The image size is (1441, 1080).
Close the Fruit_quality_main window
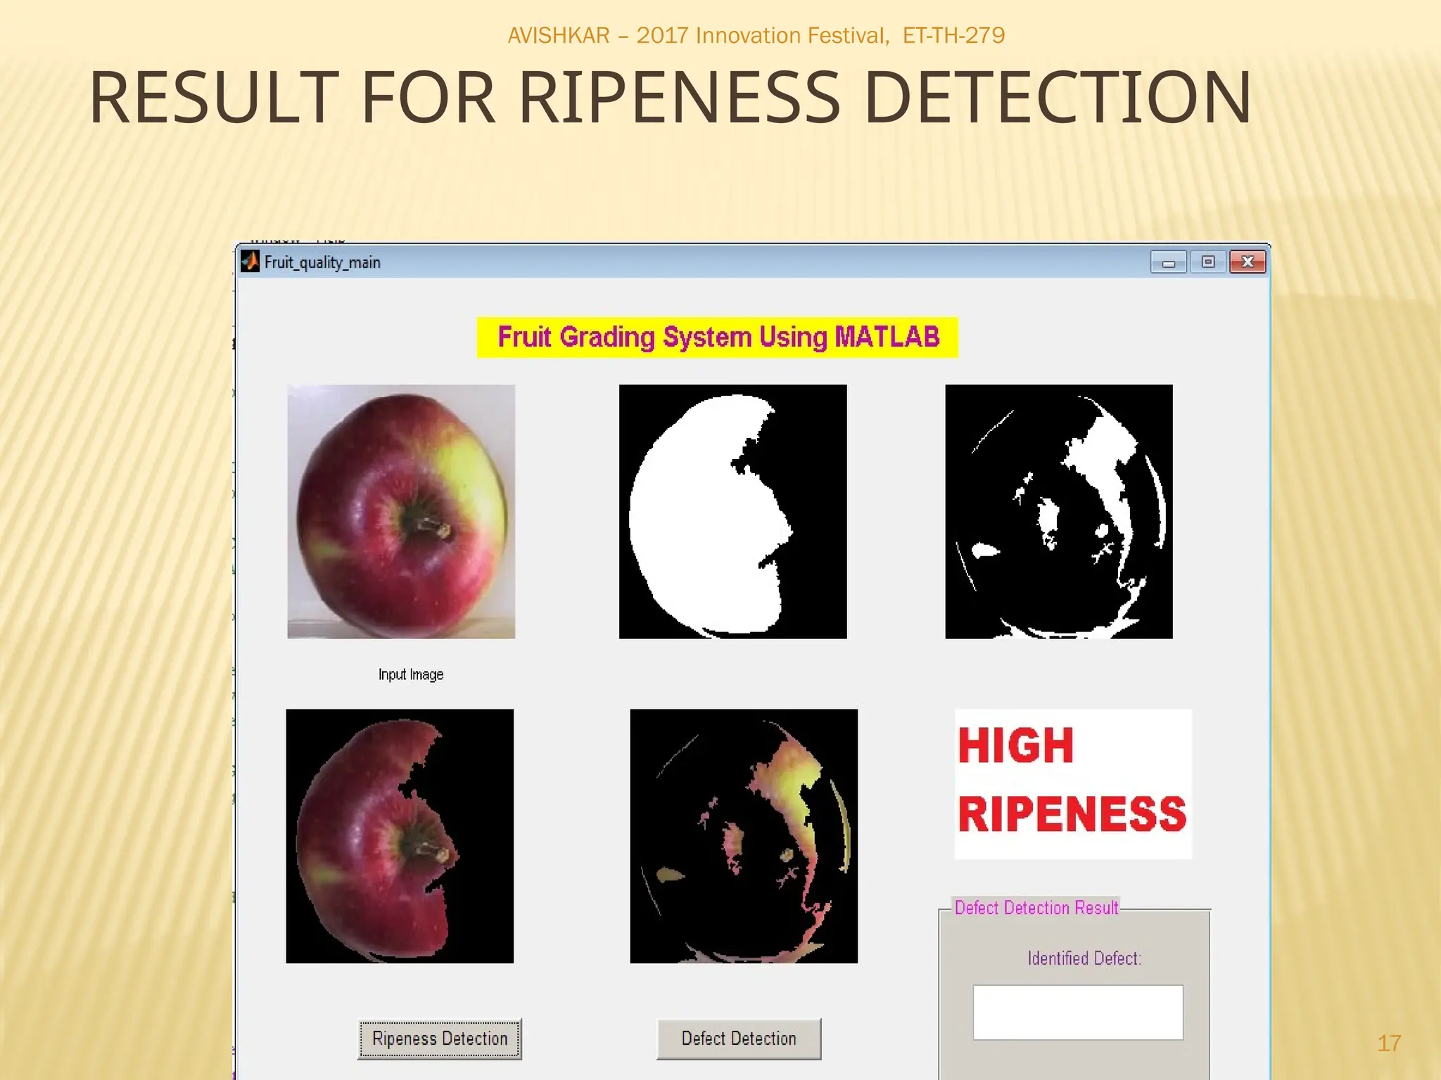pos(1248,262)
